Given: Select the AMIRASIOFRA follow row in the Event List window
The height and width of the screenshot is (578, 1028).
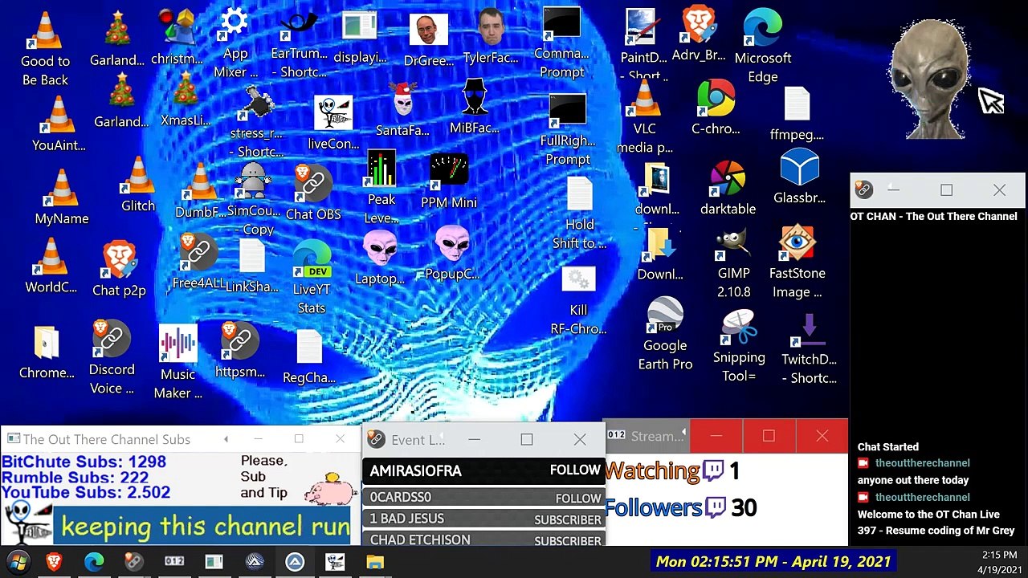Looking at the screenshot, I should tap(484, 471).
